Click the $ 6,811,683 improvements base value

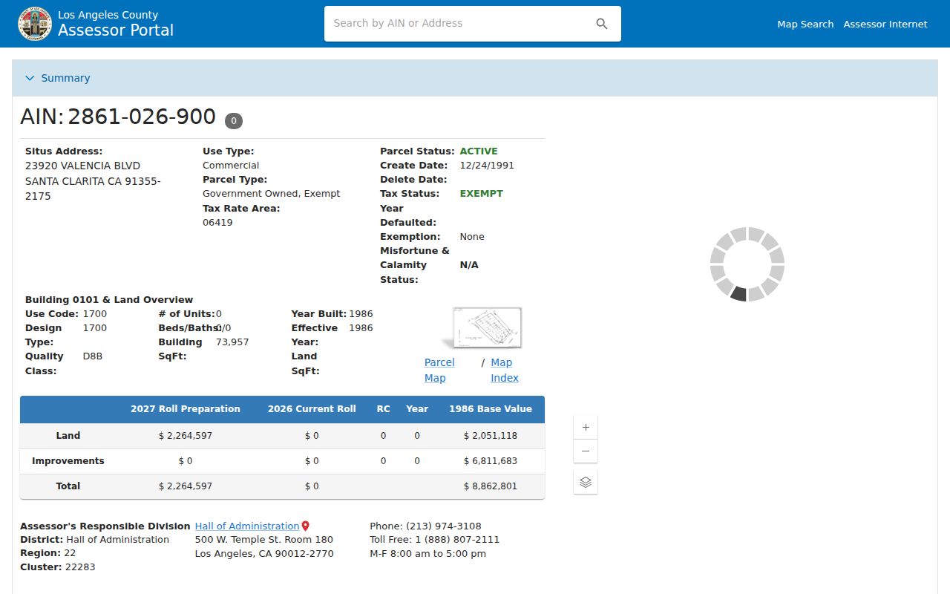tap(491, 461)
